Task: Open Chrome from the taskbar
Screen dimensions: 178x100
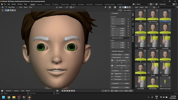Action: [9, 97]
